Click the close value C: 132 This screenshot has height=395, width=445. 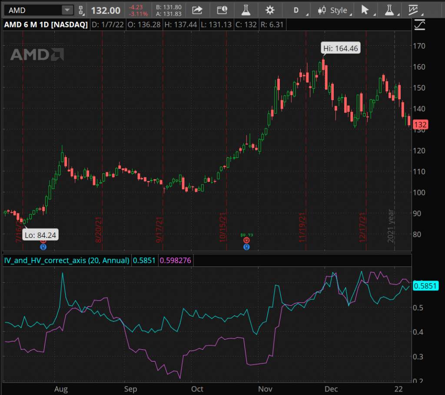(x=246, y=25)
